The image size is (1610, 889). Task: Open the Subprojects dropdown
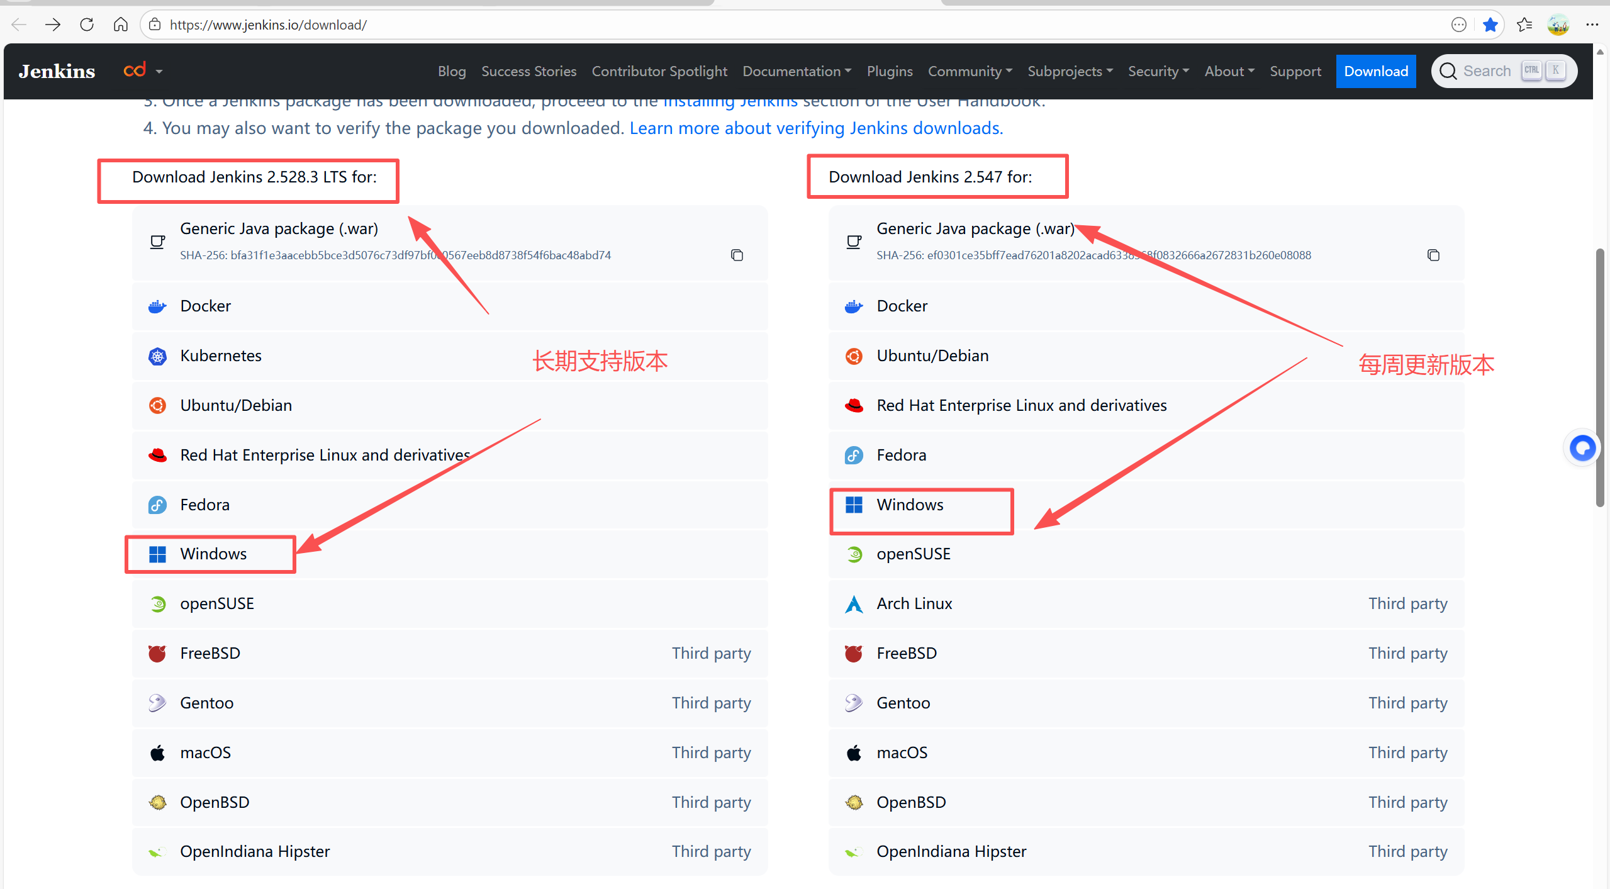click(x=1070, y=71)
